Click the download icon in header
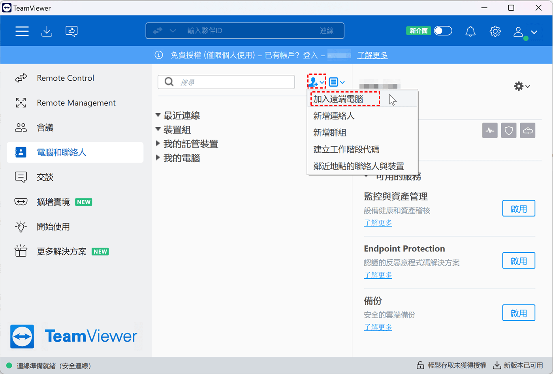 click(47, 31)
